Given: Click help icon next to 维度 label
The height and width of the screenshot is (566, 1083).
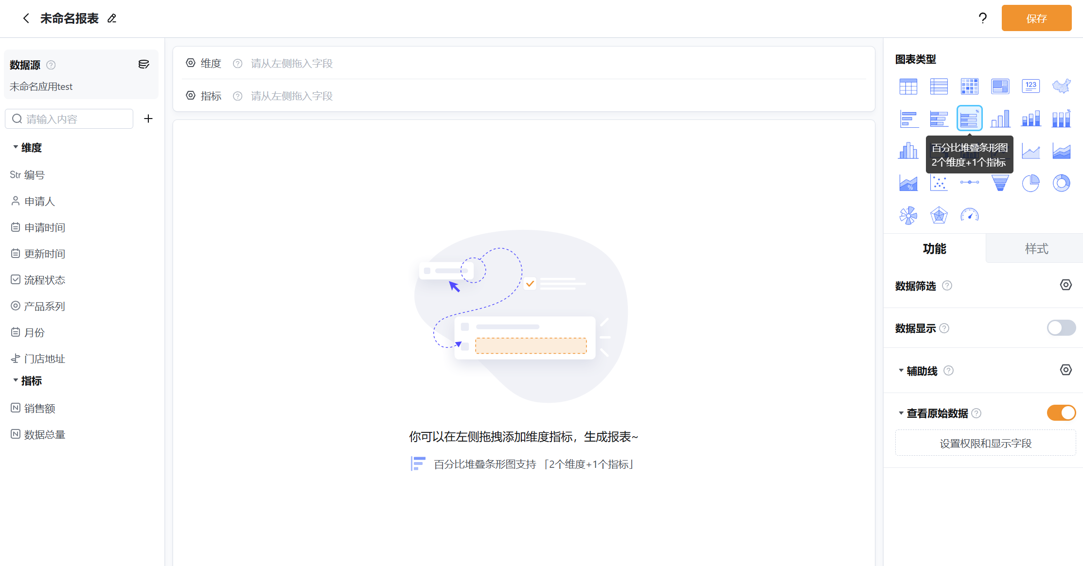Looking at the screenshot, I should (237, 64).
